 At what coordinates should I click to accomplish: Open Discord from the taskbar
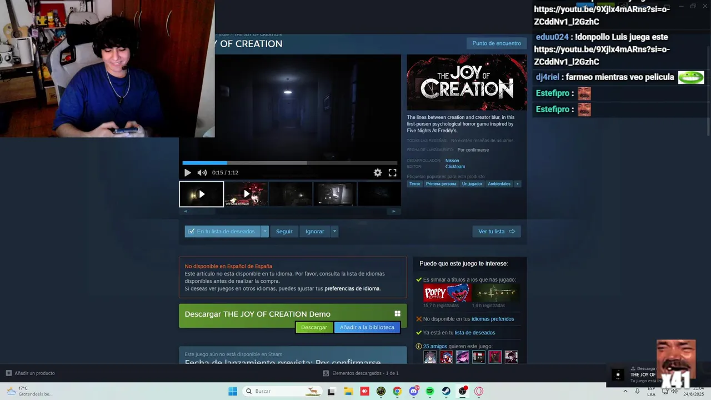tap(414, 391)
